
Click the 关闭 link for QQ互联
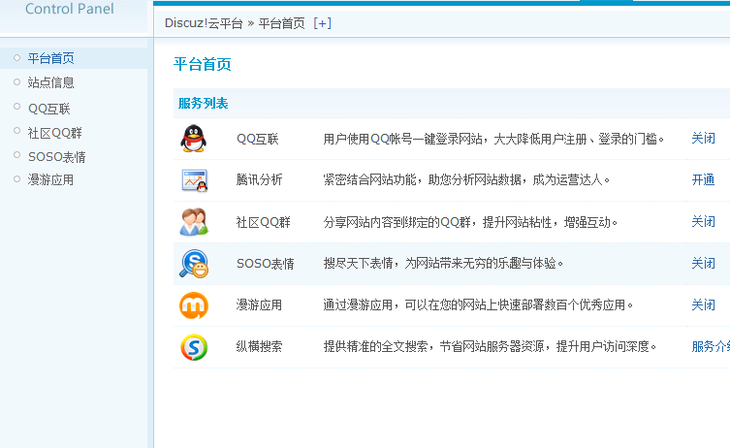click(x=703, y=139)
